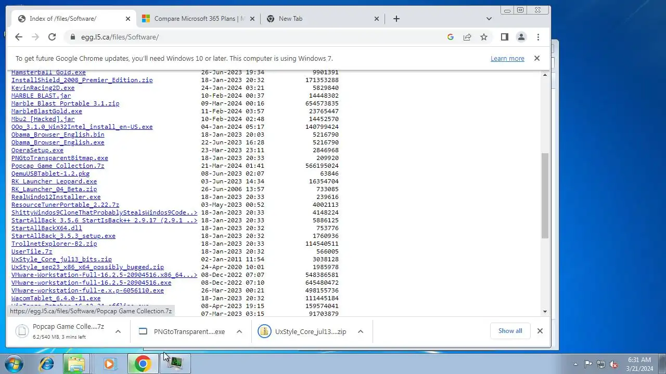Click OperaSetup.exe link

click(37, 150)
